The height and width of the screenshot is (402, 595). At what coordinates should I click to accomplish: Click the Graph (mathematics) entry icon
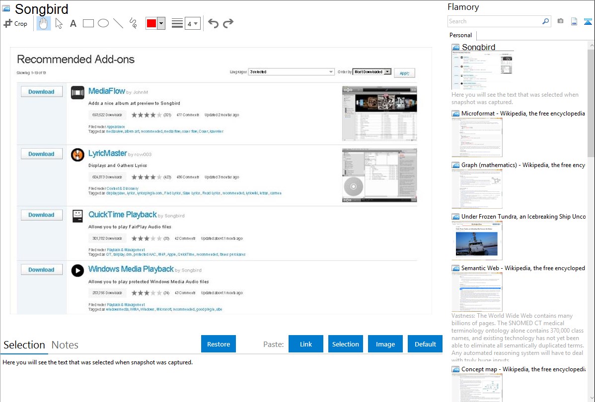pyautogui.click(x=455, y=165)
